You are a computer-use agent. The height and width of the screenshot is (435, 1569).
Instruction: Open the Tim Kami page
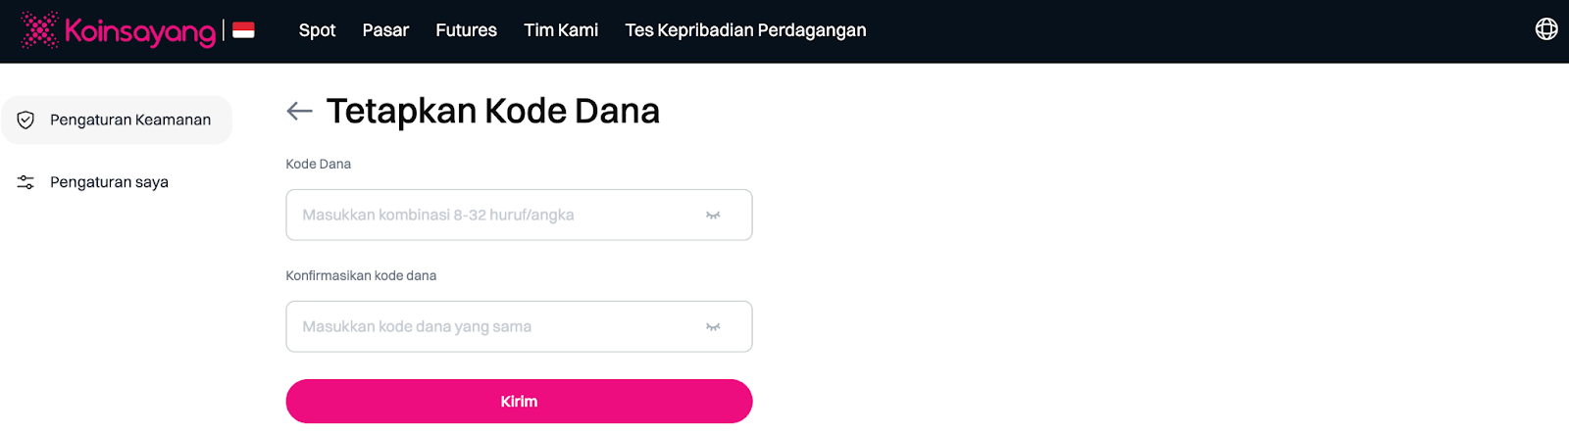click(x=561, y=30)
